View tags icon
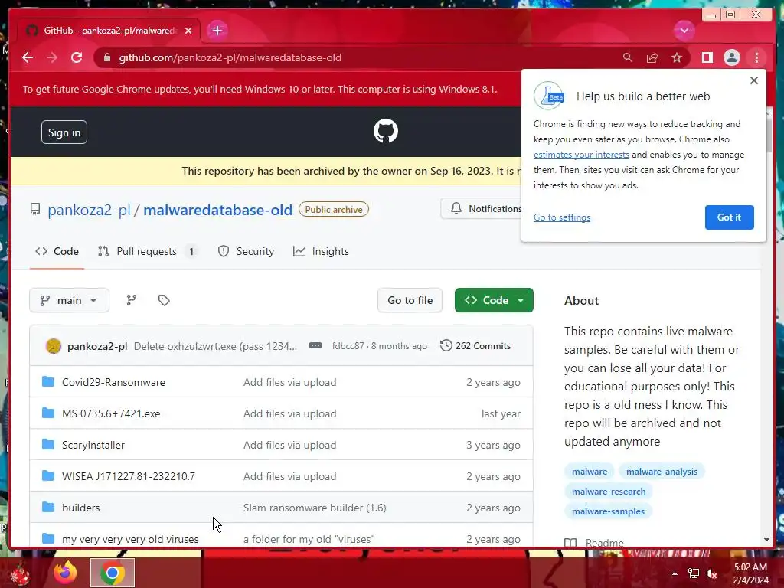 [164, 300]
